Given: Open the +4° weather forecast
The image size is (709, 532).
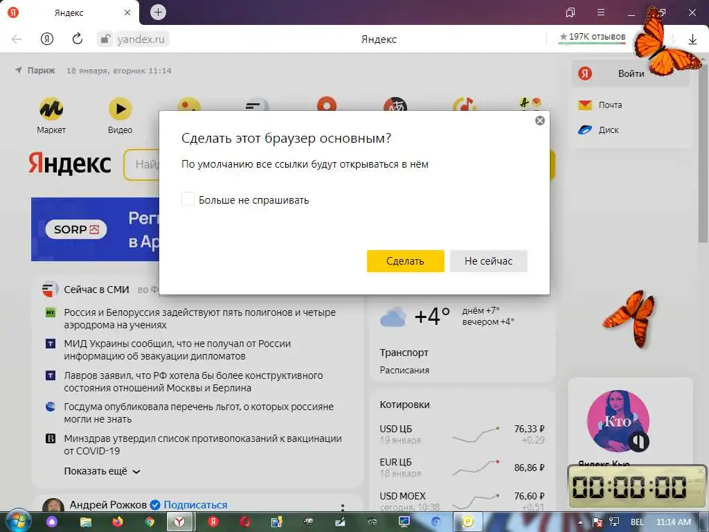Looking at the screenshot, I should [x=432, y=316].
